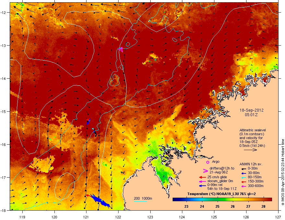Click the vertical IMOS copyright timestamp text
This screenshot has width=285, height=220.
[x=283, y=172]
